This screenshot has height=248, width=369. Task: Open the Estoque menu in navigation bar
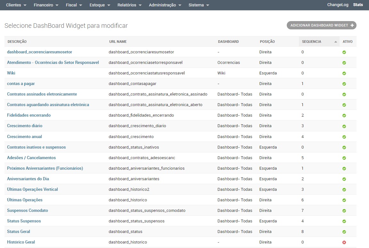coord(100,5)
